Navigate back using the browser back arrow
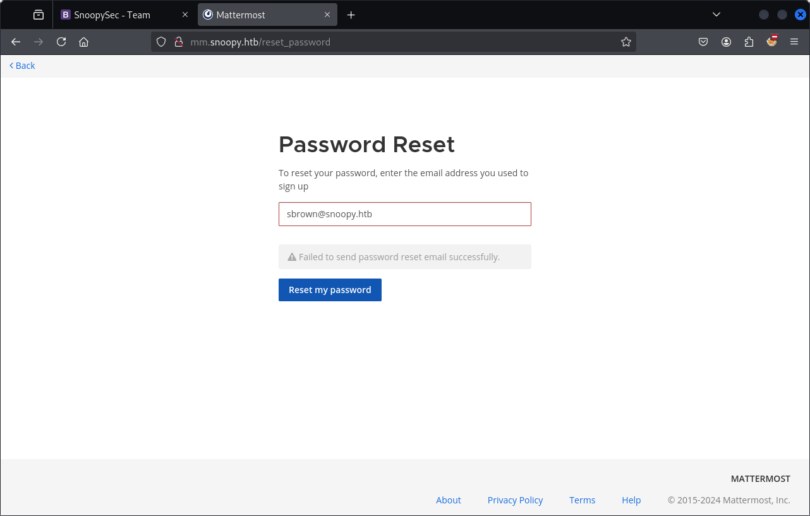Image resolution: width=810 pixels, height=516 pixels. coord(16,42)
